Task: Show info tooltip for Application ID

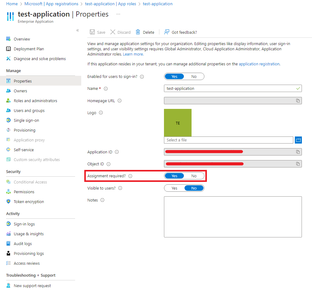Action: (x=117, y=152)
